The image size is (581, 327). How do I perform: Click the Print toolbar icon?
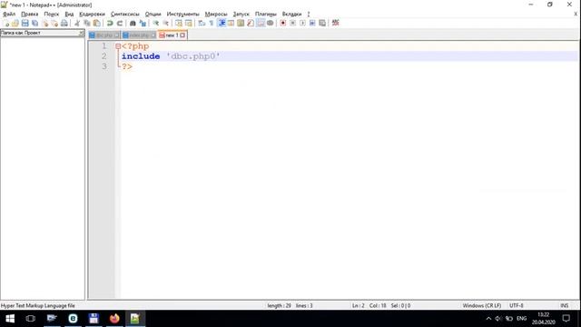tap(64, 23)
